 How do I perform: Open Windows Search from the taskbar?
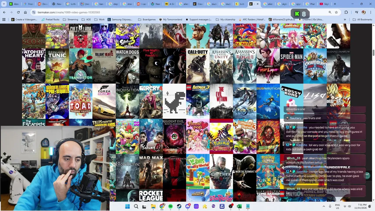136,206
